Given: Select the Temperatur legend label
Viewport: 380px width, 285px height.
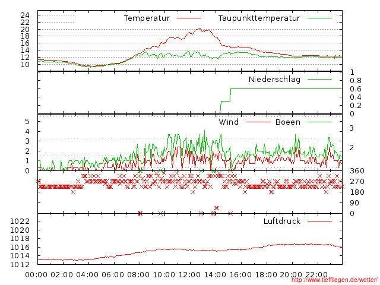Looking at the screenshot, I should pos(147,18).
